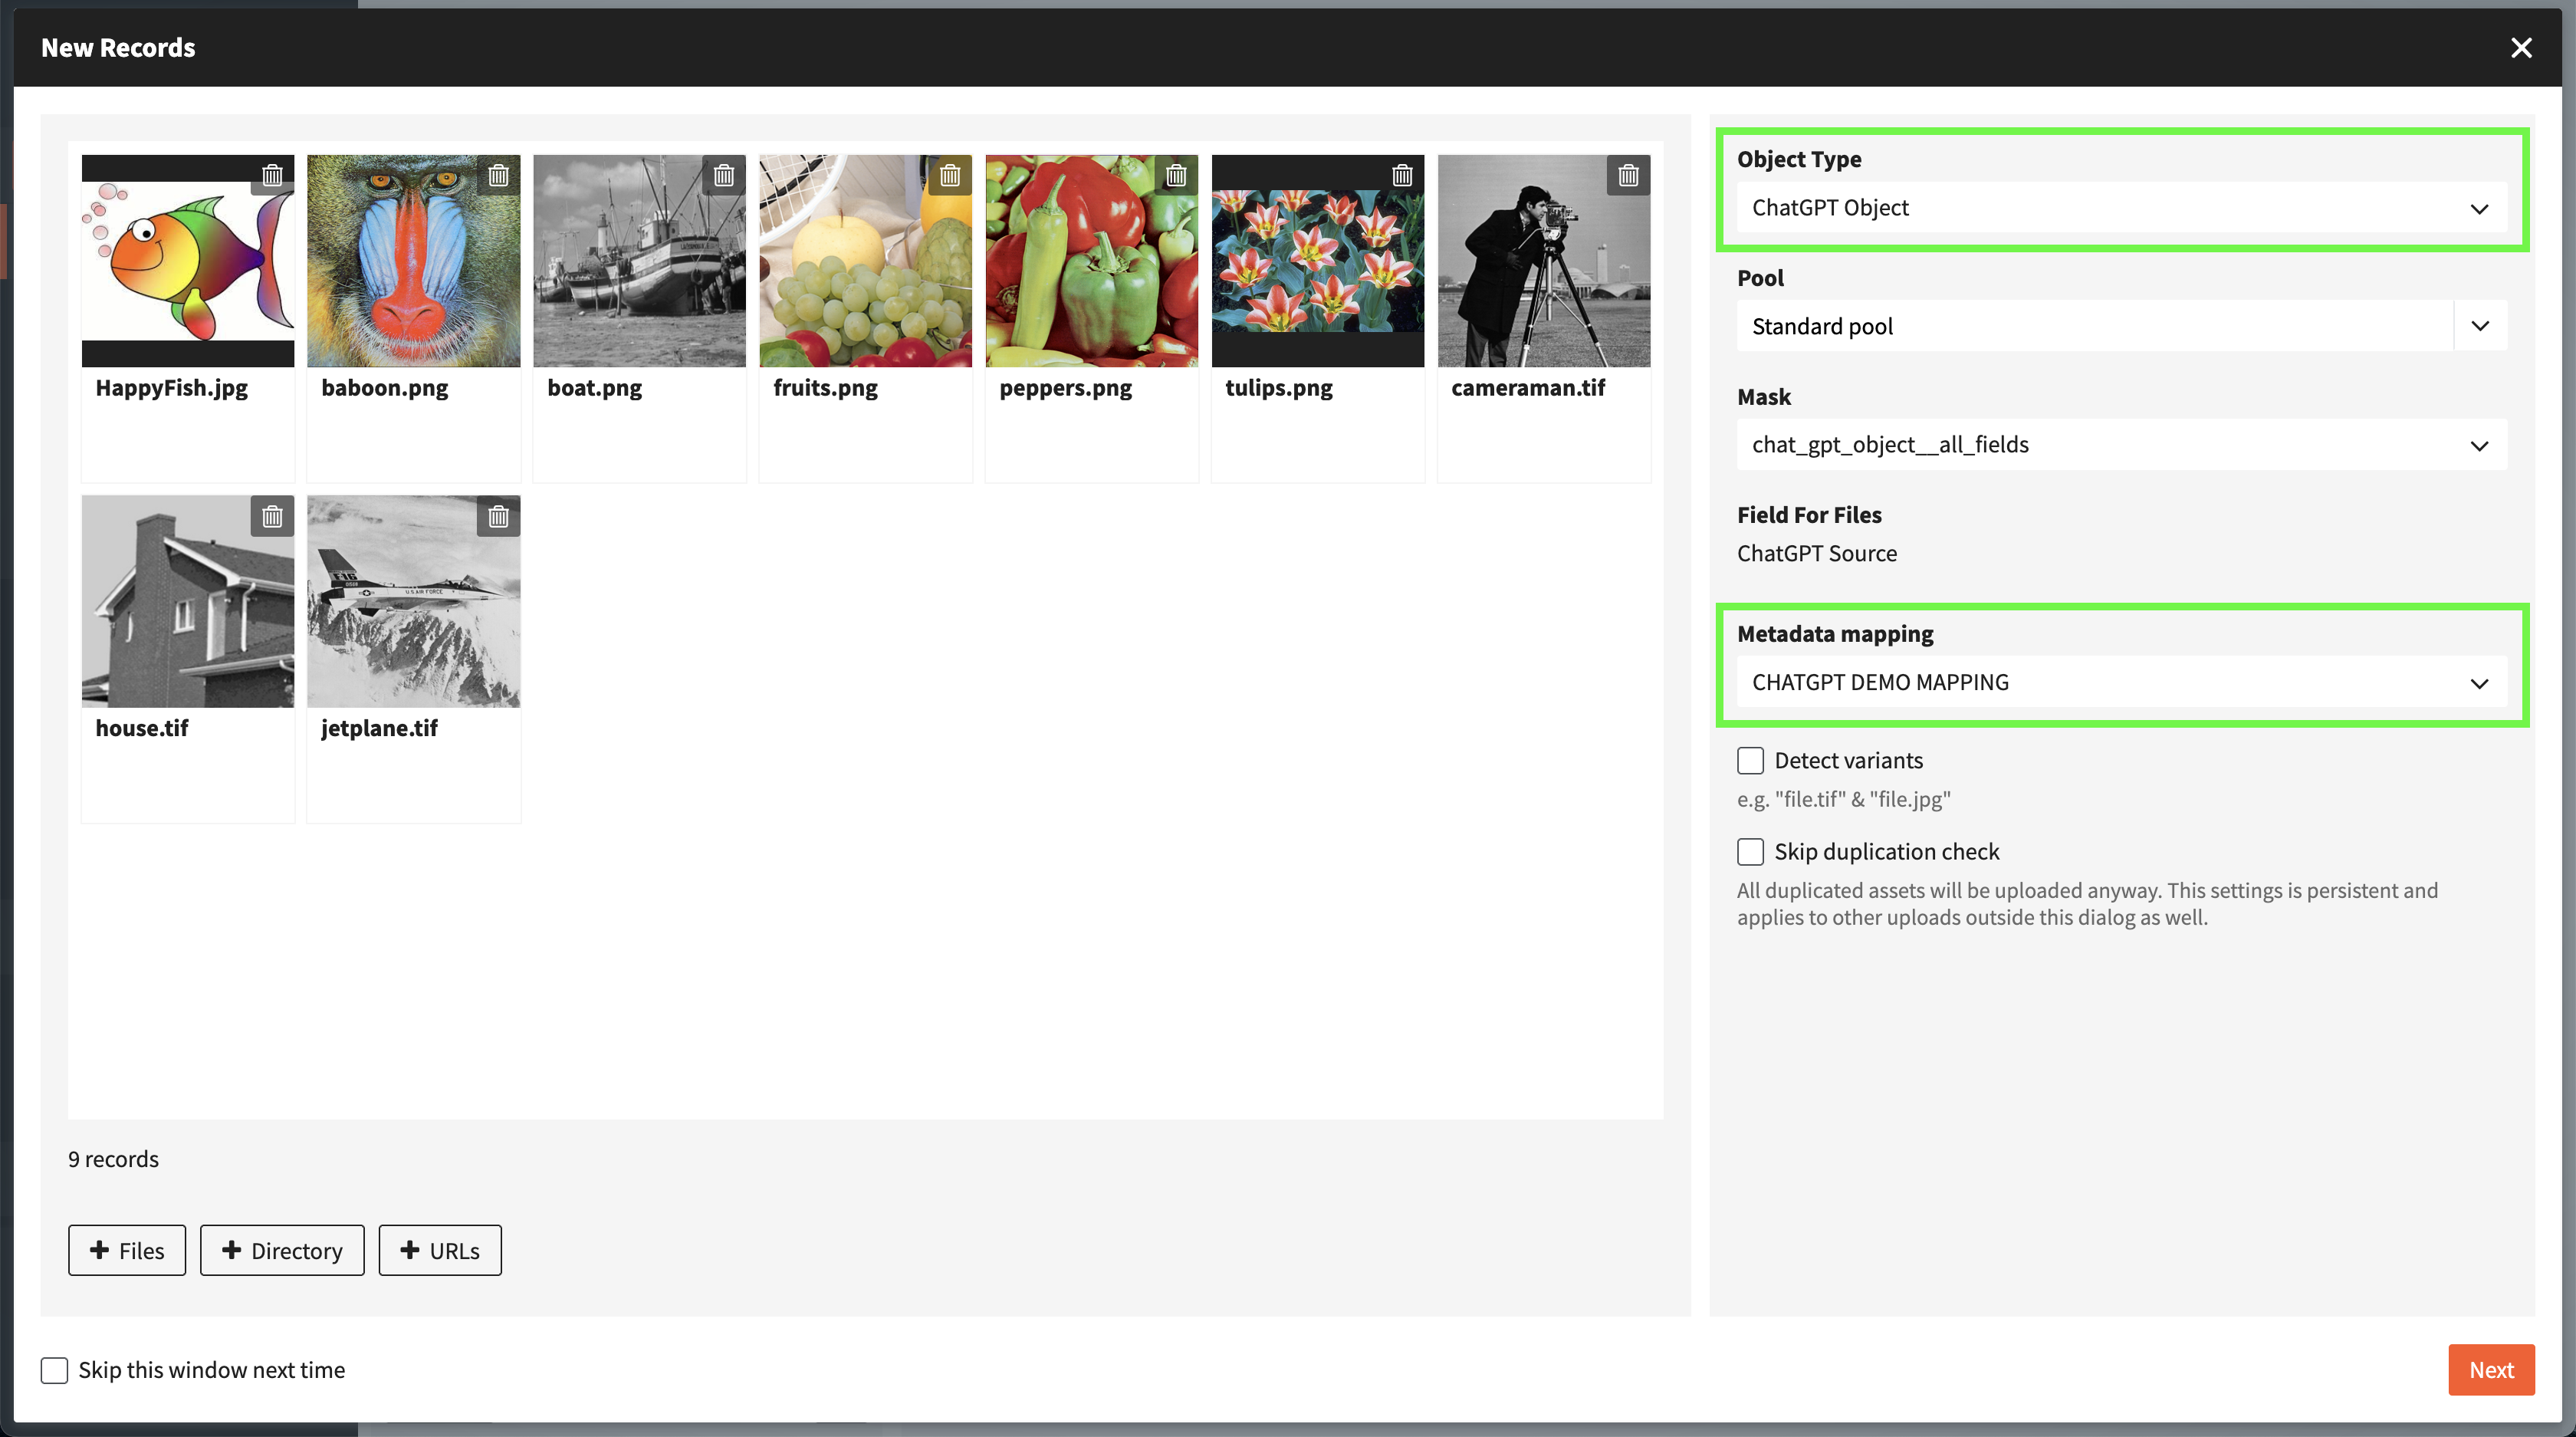Viewport: 2576px width, 1437px height.
Task: Check Skip this window next time
Action: click(54, 1370)
